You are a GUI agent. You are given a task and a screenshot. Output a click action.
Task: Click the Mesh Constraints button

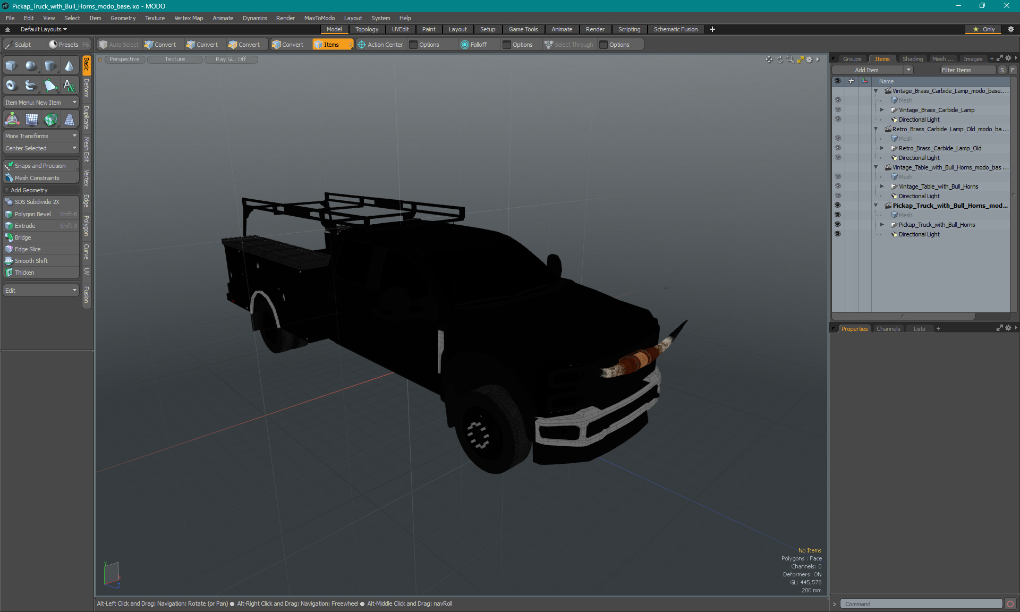tap(41, 178)
